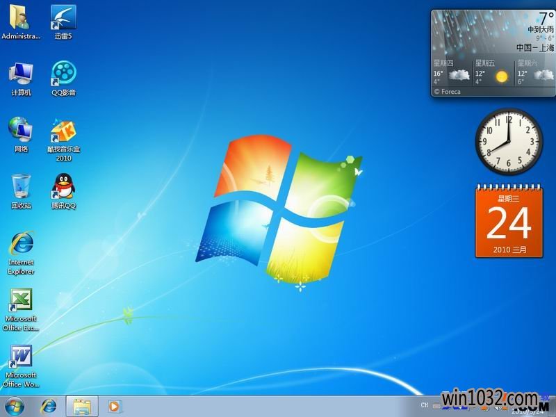Click the CH language indicator in the tray
Screen dimensions: 556x417
click(425, 404)
